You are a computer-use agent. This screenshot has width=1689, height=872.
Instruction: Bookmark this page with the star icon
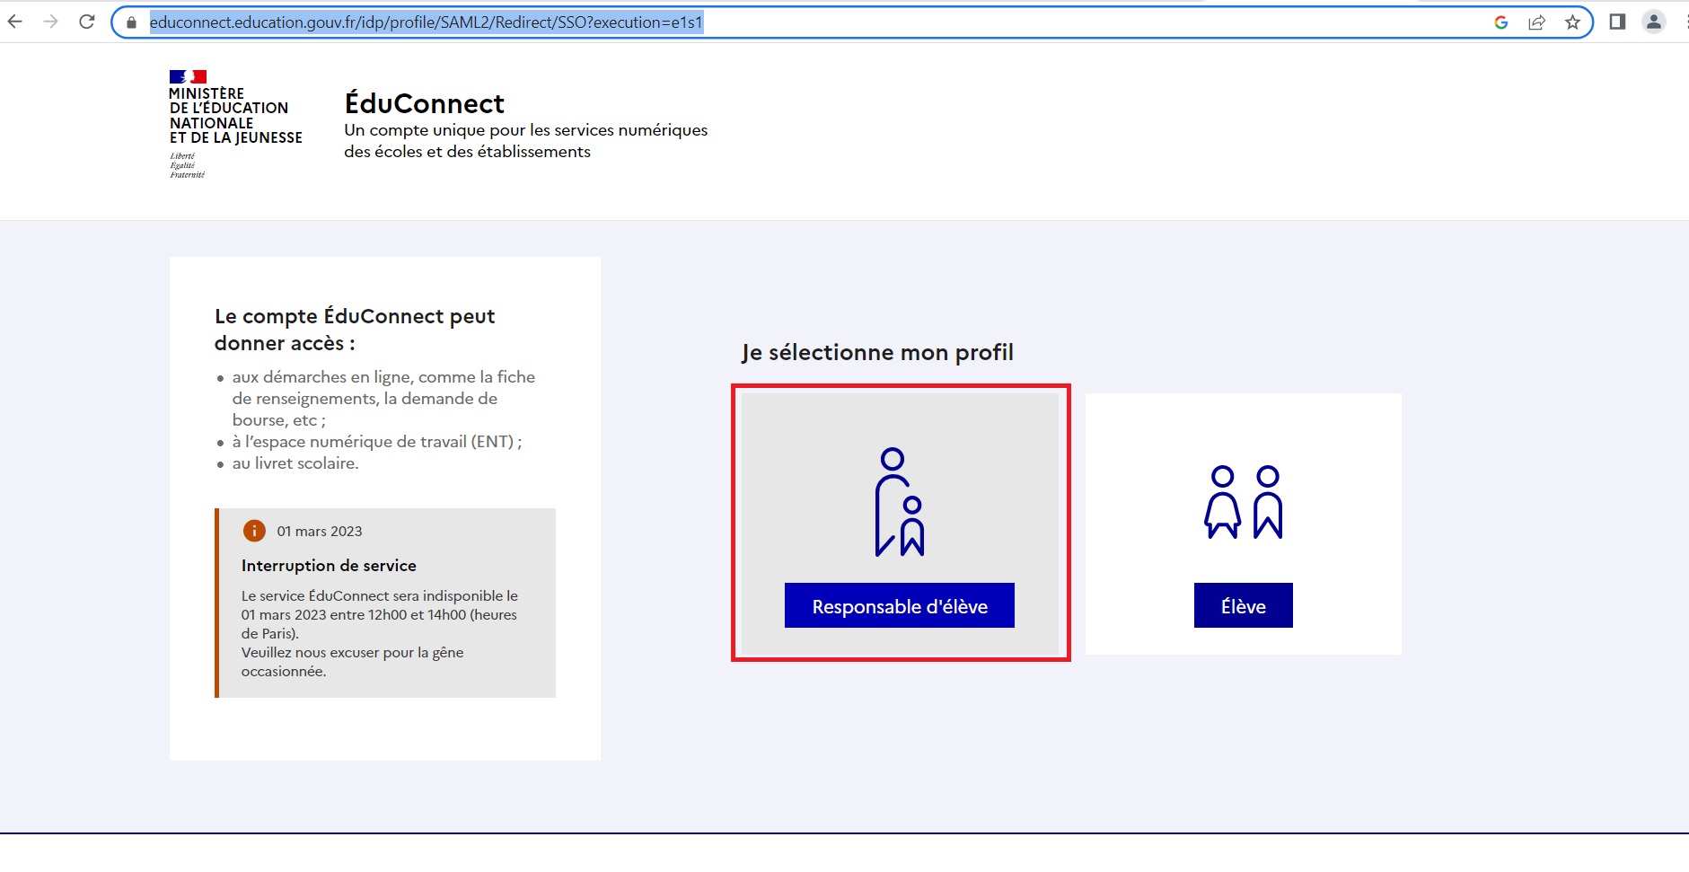1572,22
